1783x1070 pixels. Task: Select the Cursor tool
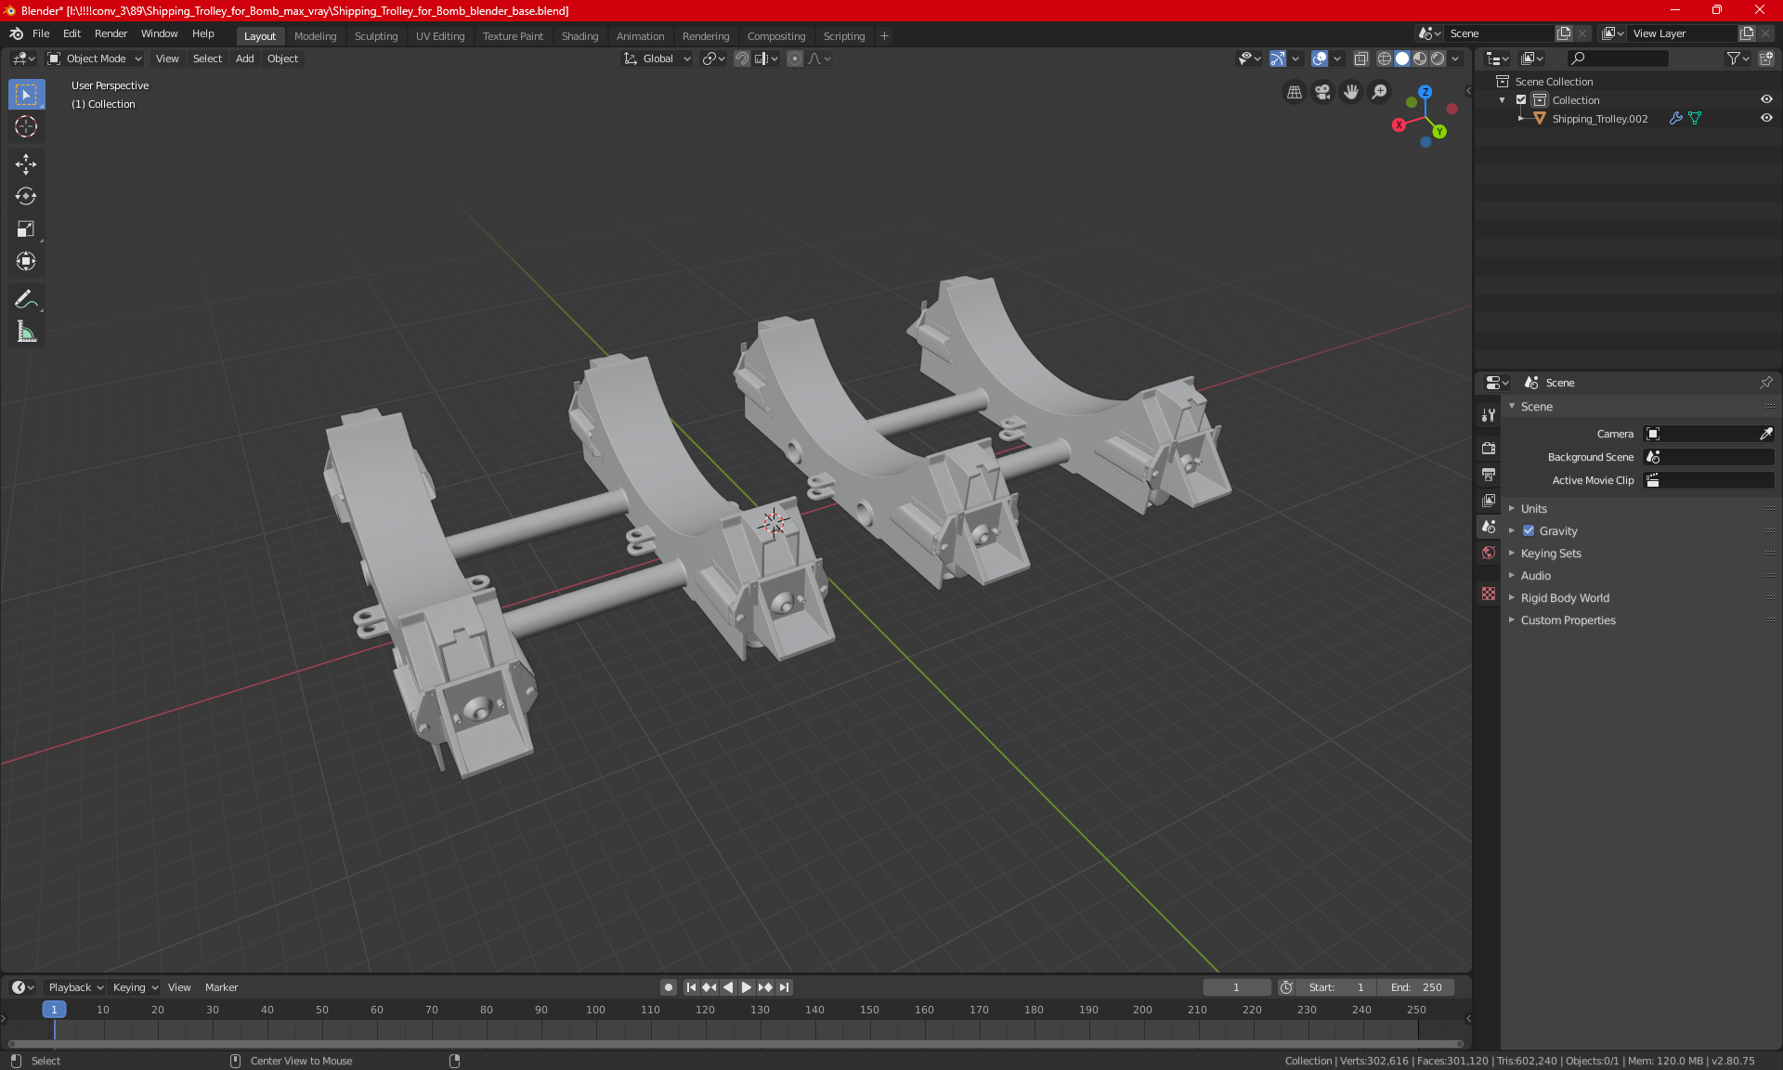26,126
